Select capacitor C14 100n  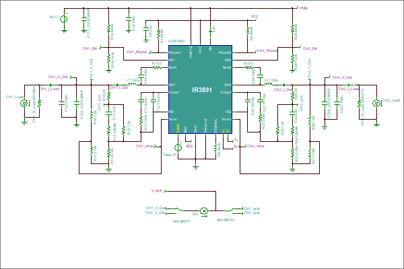tap(129, 19)
